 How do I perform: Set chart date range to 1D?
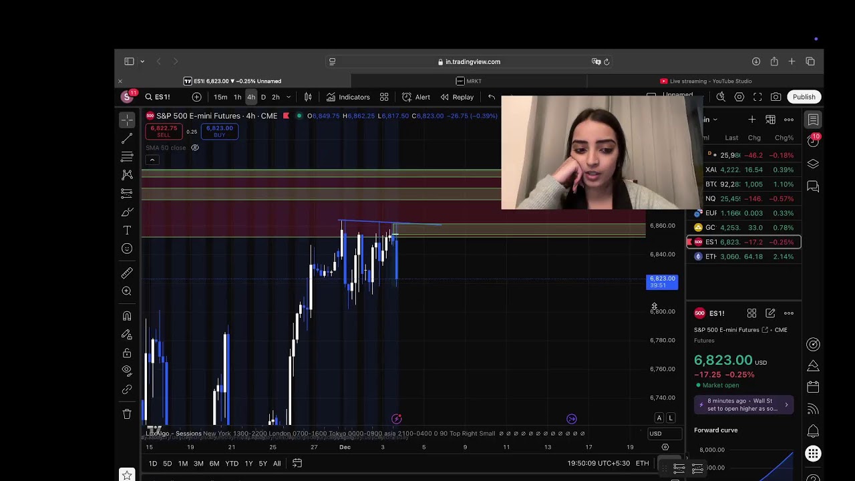153,464
